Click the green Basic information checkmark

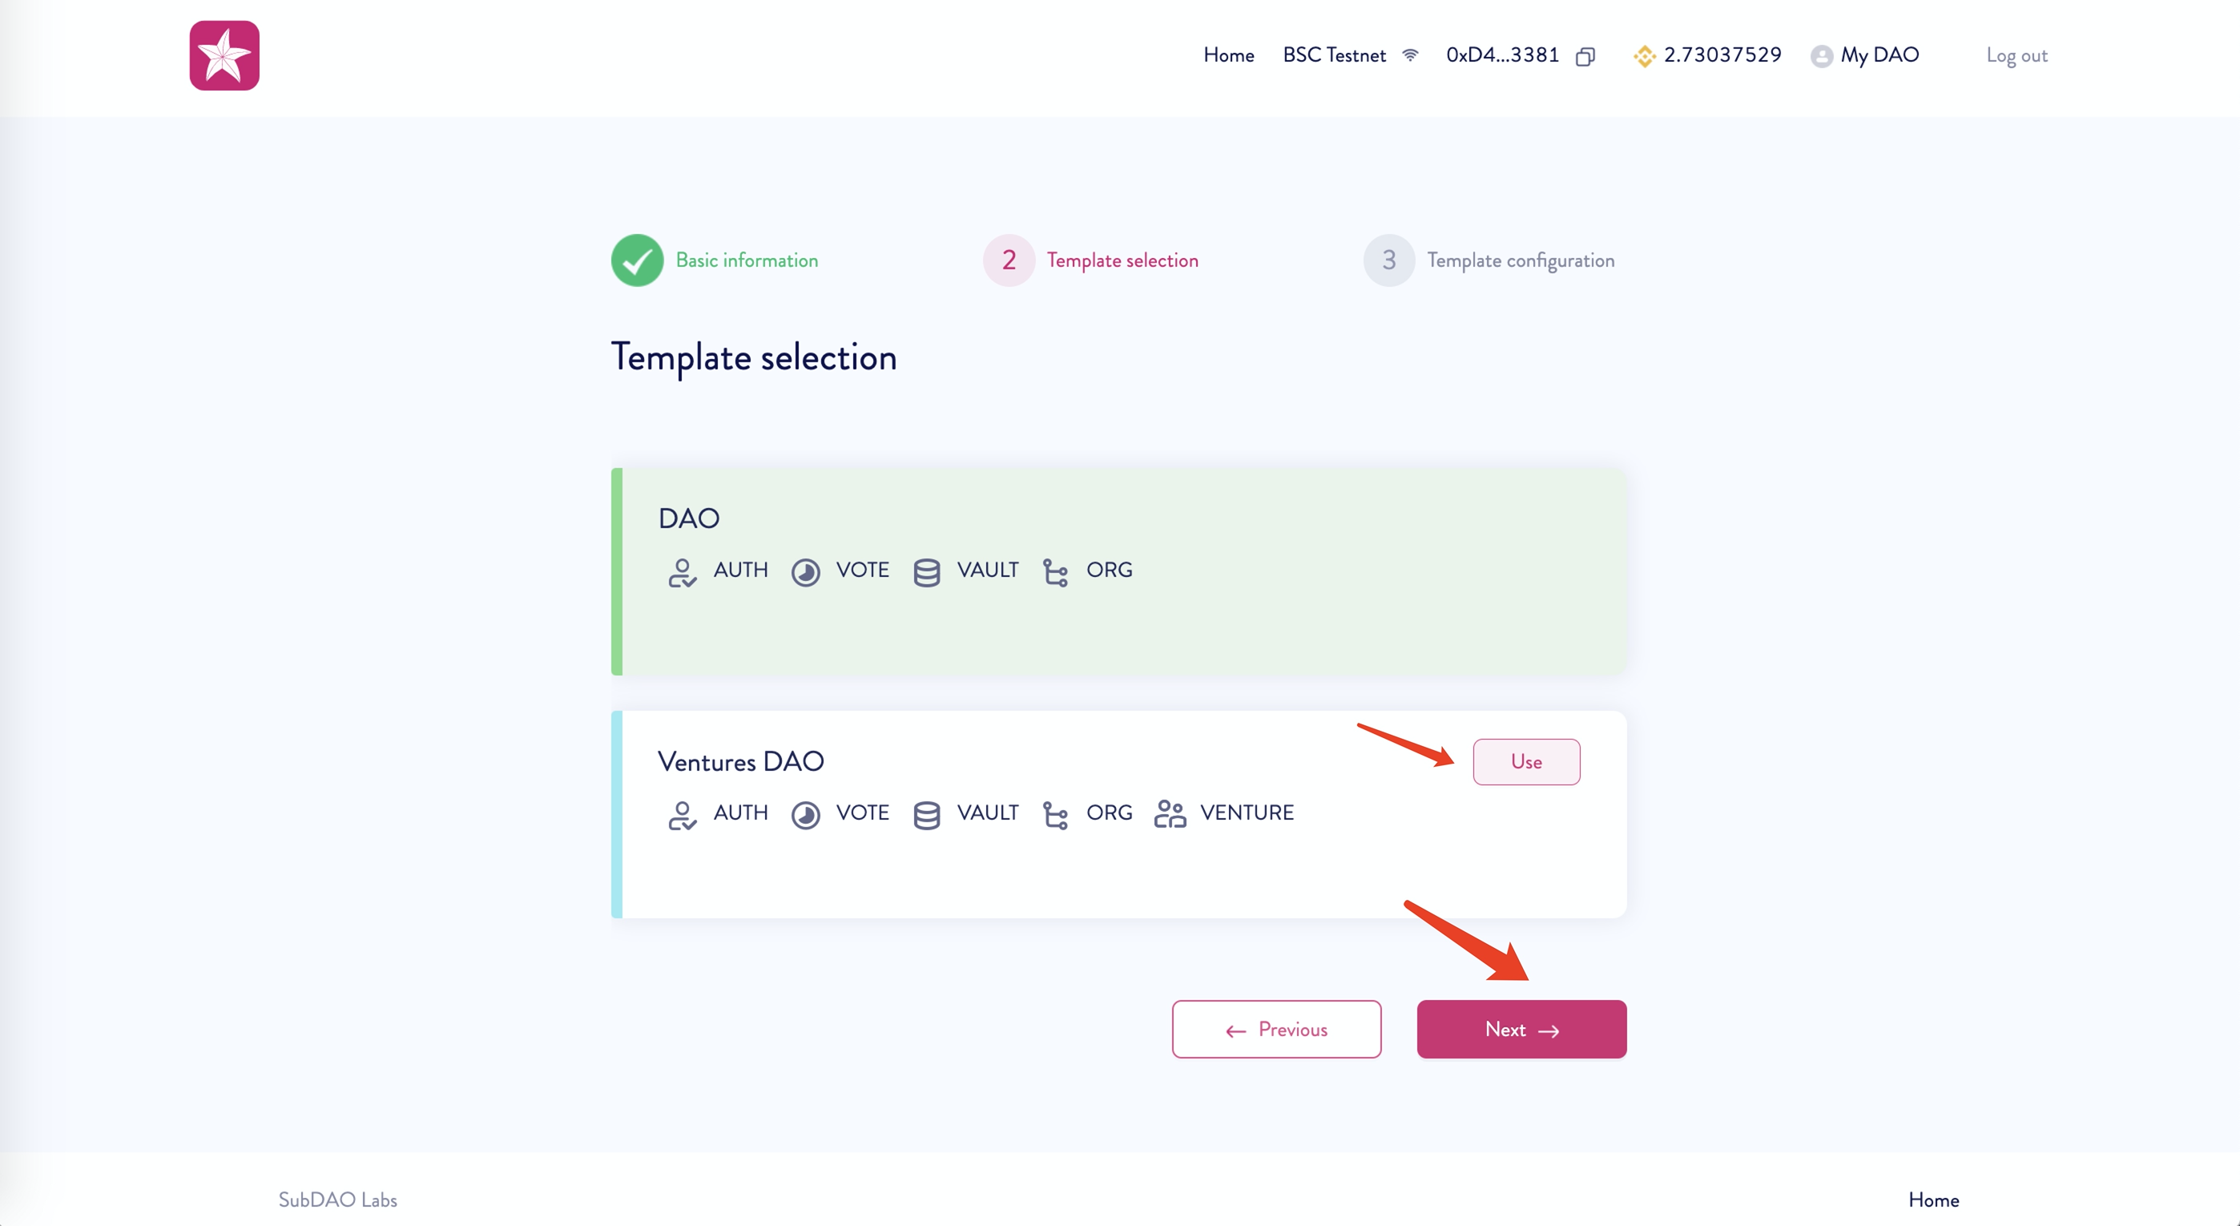click(x=638, y=260)
